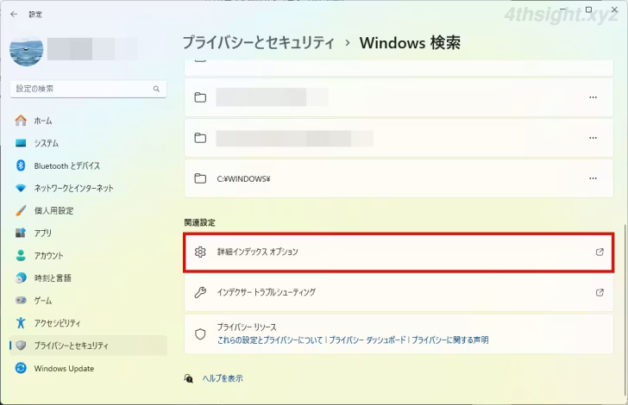Click the アプリ icon in sidebar

21,233
